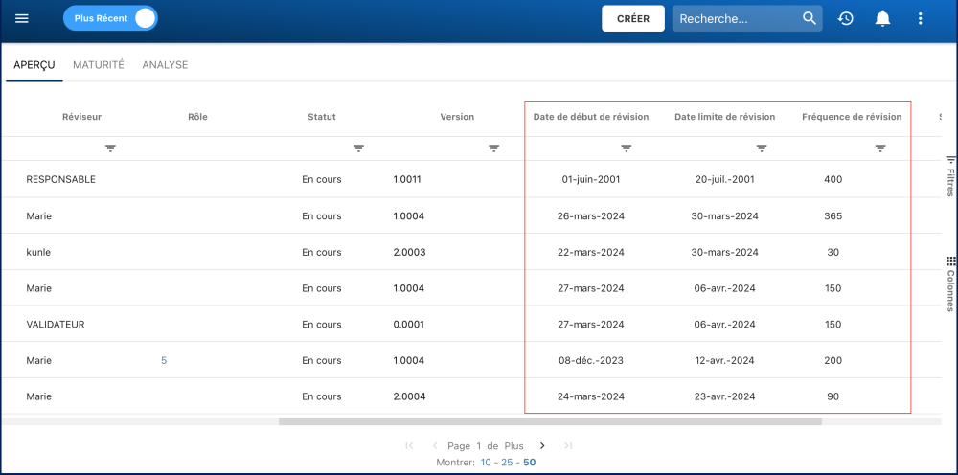Click the frequency value 200
The height and width of the screenshot is (475, 958).
[833, 361]
